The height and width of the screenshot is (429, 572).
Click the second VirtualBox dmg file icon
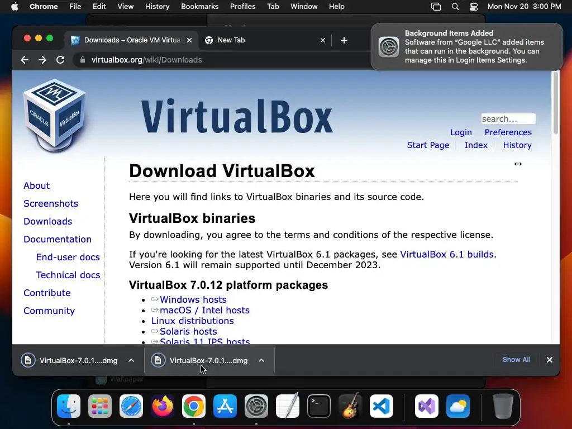(x=158, y=360)
